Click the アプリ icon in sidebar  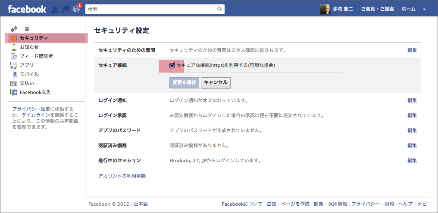(14, 65)
